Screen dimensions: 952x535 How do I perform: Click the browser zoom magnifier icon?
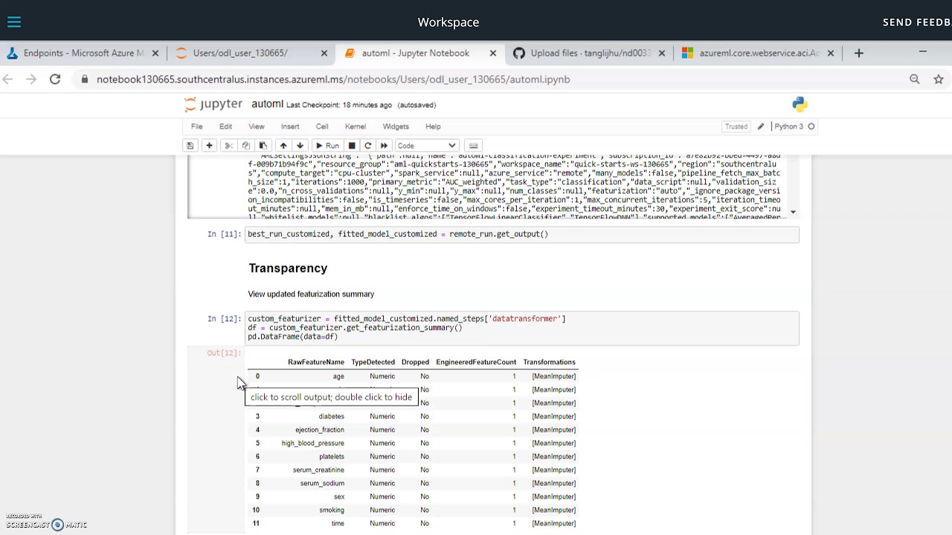click(x=914, y=79)
